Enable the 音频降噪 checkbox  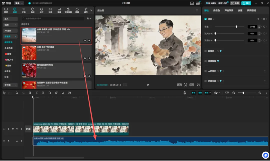coord(205,61)
